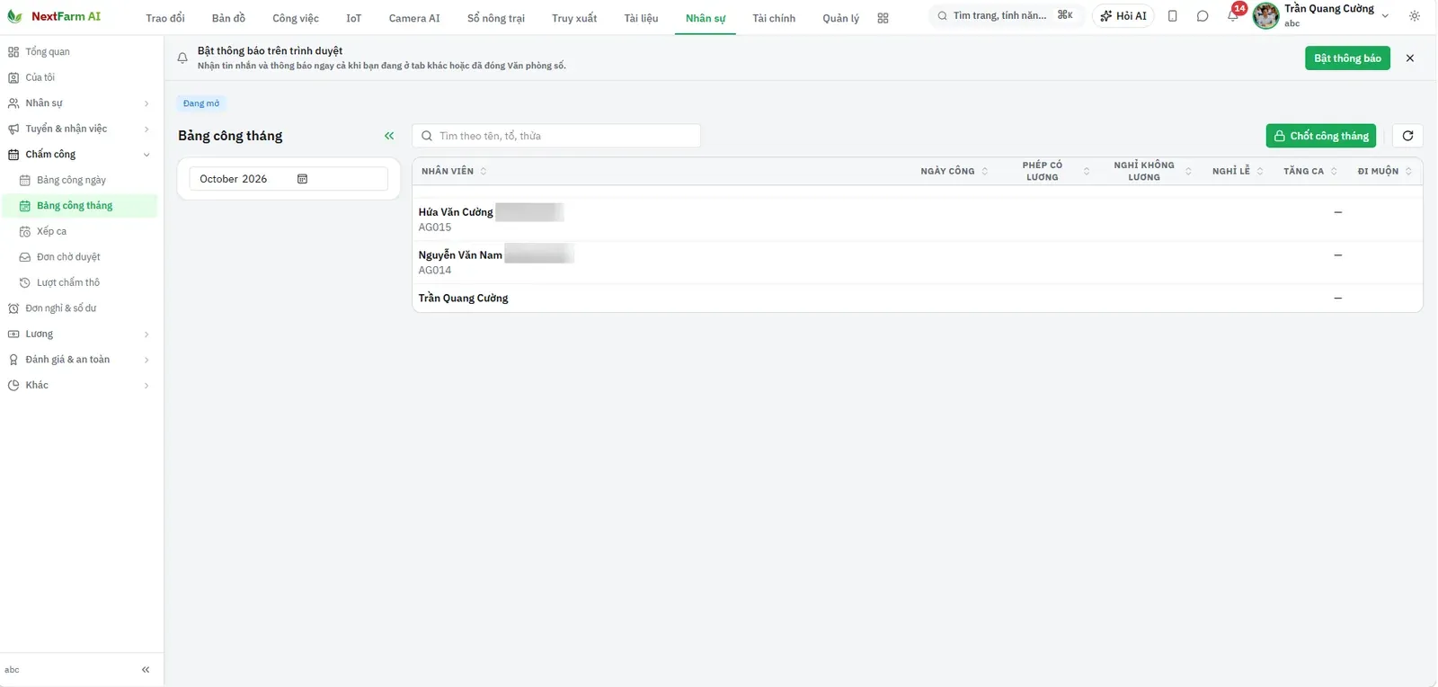Open the Tài chính tab
Image resolution: width=1438 pixels, height=687 pixels.
click(774, 18)
